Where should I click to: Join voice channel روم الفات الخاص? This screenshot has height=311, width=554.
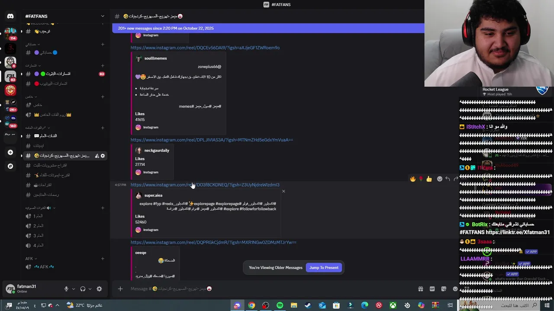click(x=65, y=115)
